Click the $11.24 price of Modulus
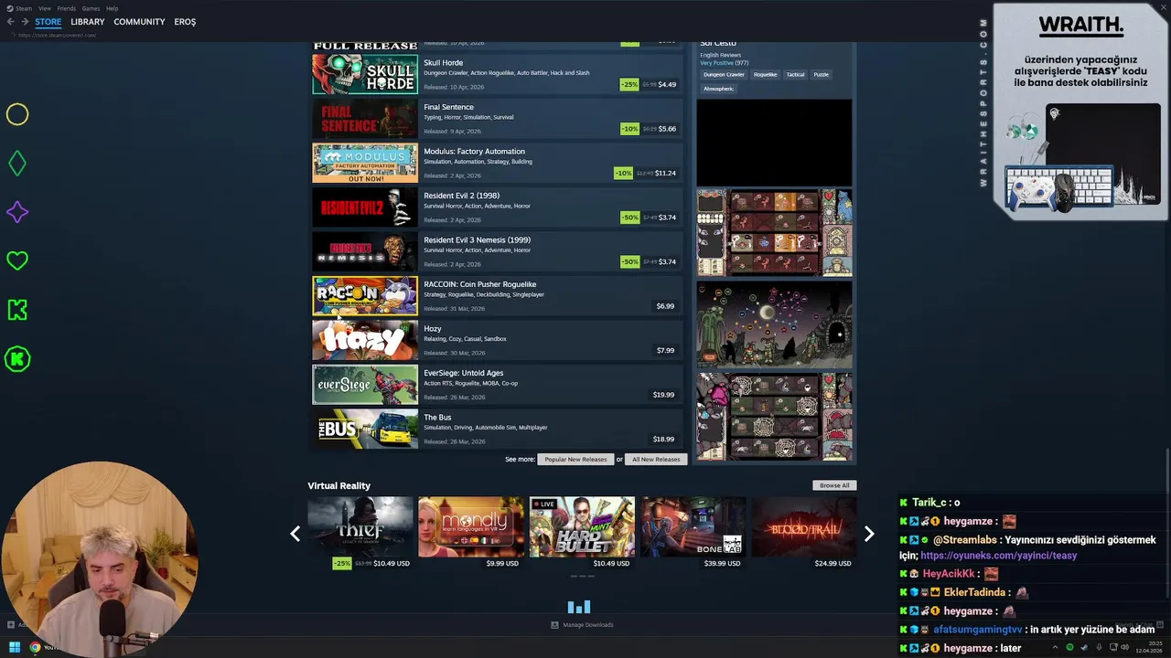The height and width of the screenshot is (658, 1171). click(x=665, y=173)
